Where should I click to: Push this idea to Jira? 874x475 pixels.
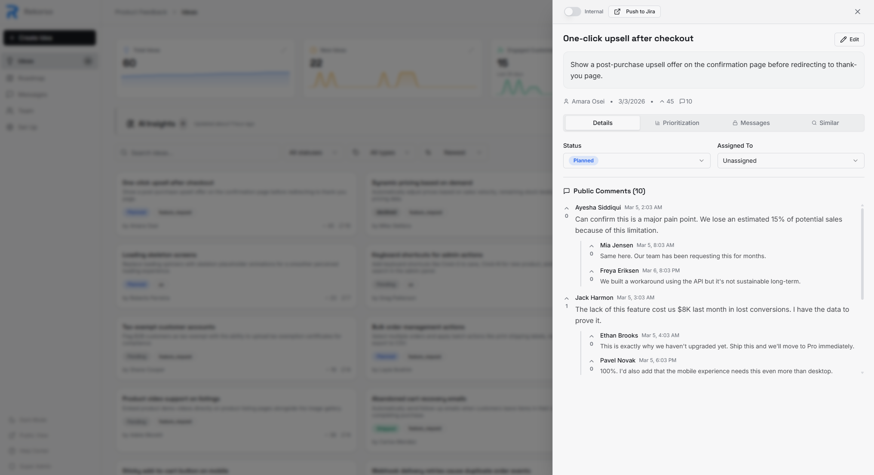click(x=634, y=12)
